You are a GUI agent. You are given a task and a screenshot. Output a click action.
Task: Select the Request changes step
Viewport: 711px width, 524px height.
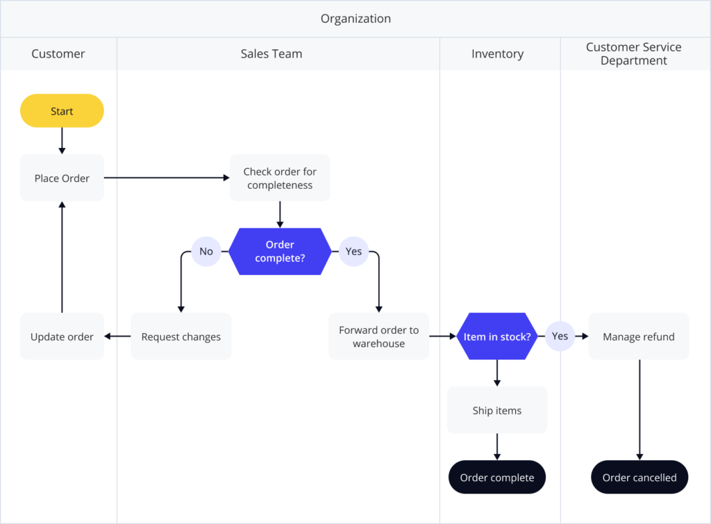point(181,337)
